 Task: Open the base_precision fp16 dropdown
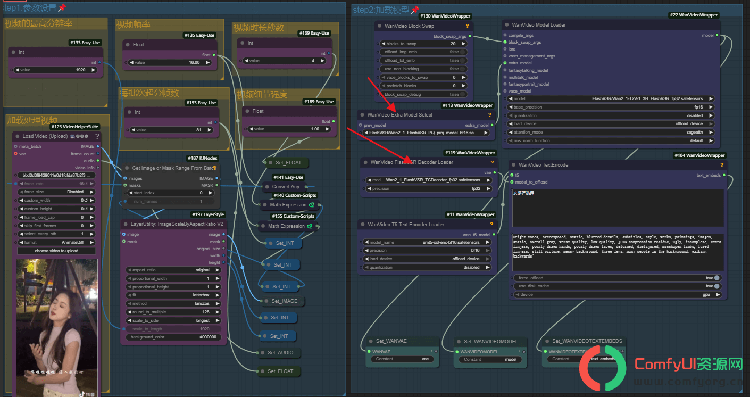[611, 107]
